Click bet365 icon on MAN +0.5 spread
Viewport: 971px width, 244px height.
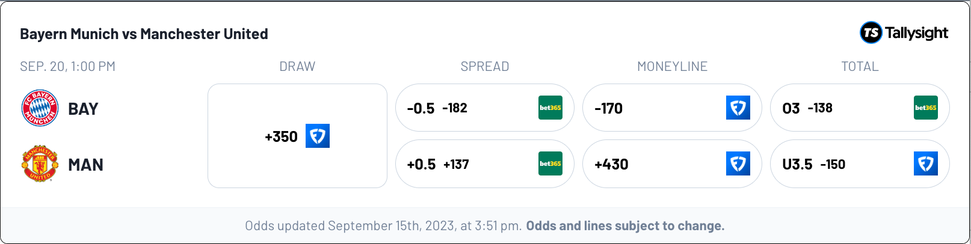(x=550, y=163)
